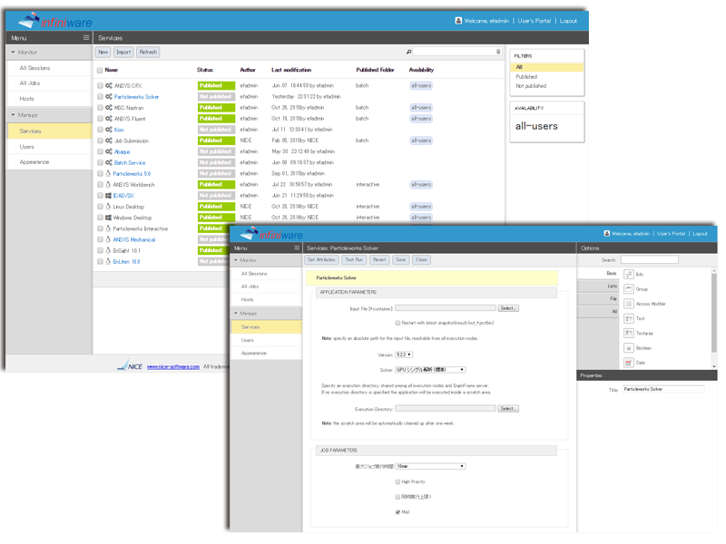Select the Access Modifier option icon

(x=629, y=304)
